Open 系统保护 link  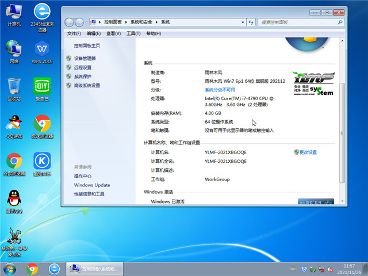[83, 76]
